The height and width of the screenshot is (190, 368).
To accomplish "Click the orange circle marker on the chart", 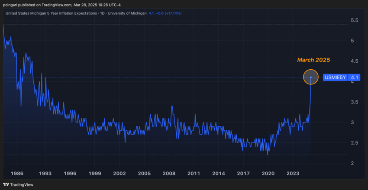I will [311, 77].
